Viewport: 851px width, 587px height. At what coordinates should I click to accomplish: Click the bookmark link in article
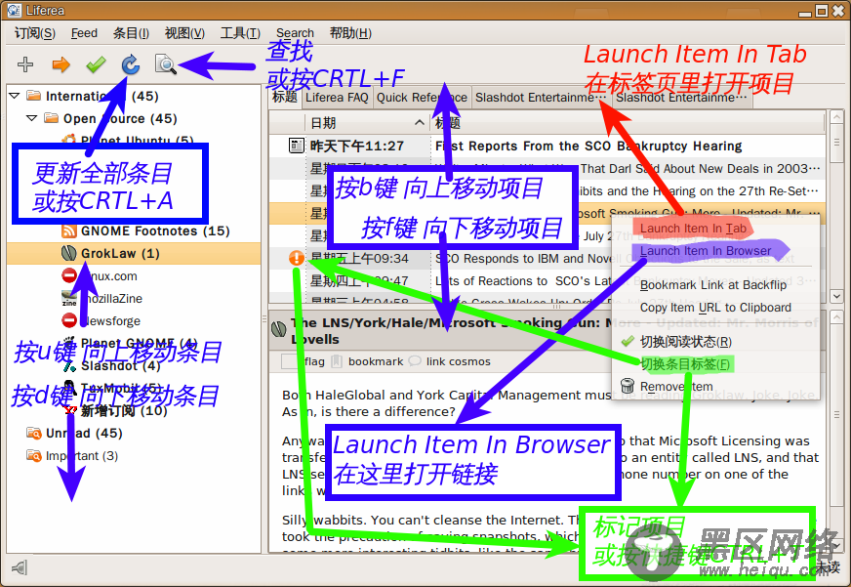pos(376,361)
